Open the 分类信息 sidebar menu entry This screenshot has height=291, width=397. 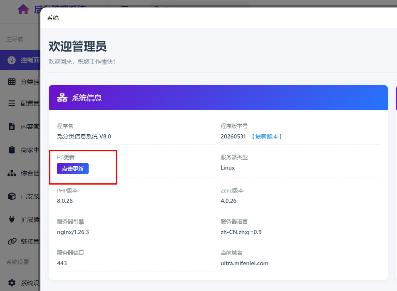click(x=20, y=81)
